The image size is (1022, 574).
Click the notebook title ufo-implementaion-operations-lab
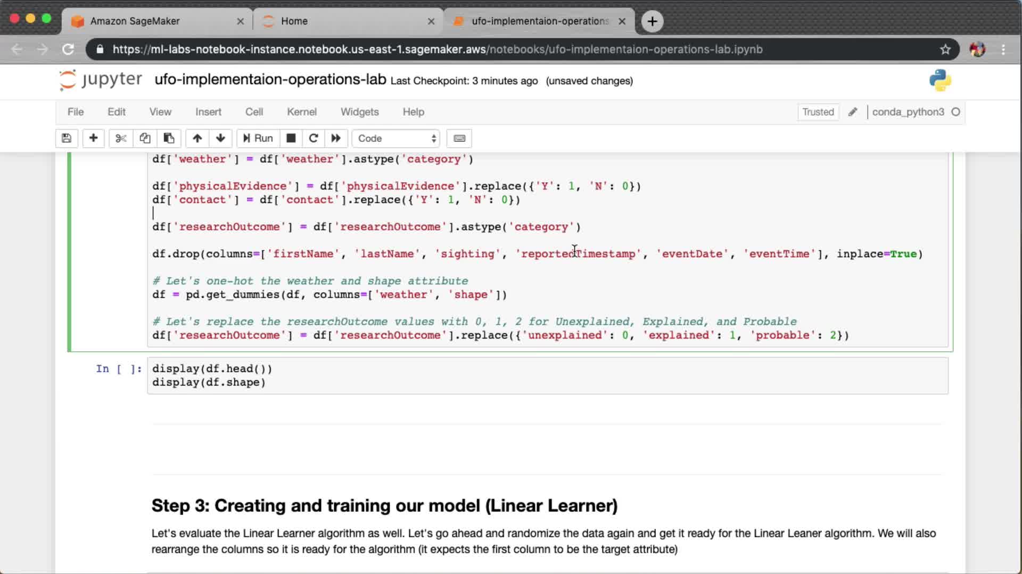click(x=270, y=80)
